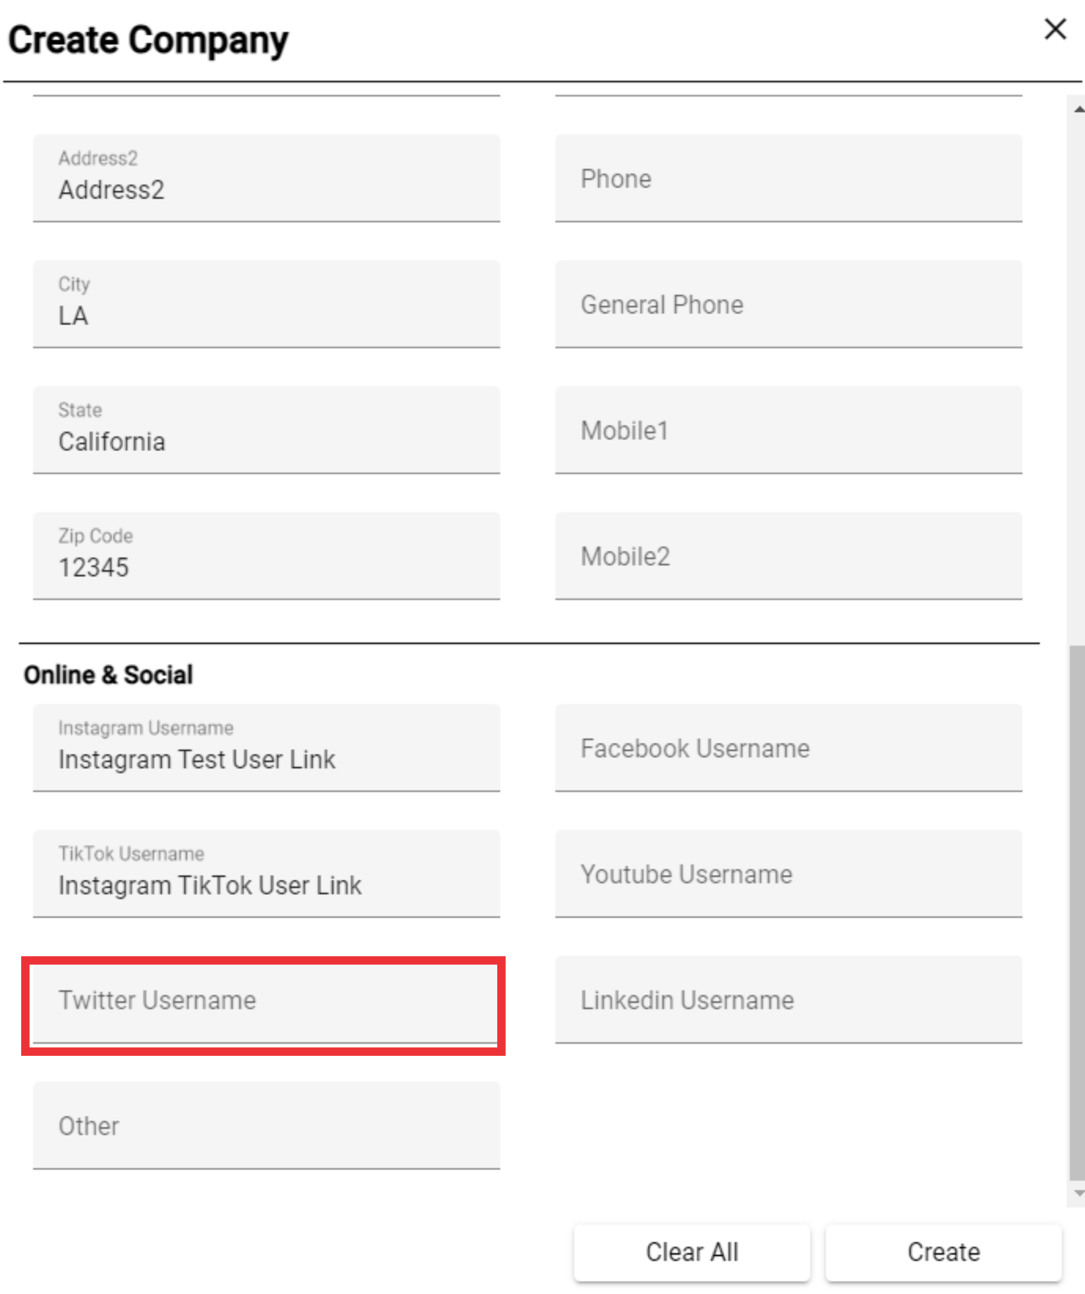Viewport: 1085px width, 1294px height.
Task: Click the Other social field
Action: [x=266, y=1126]
